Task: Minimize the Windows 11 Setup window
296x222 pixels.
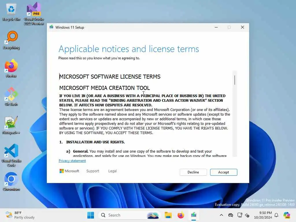Action: tap(216, 27)
